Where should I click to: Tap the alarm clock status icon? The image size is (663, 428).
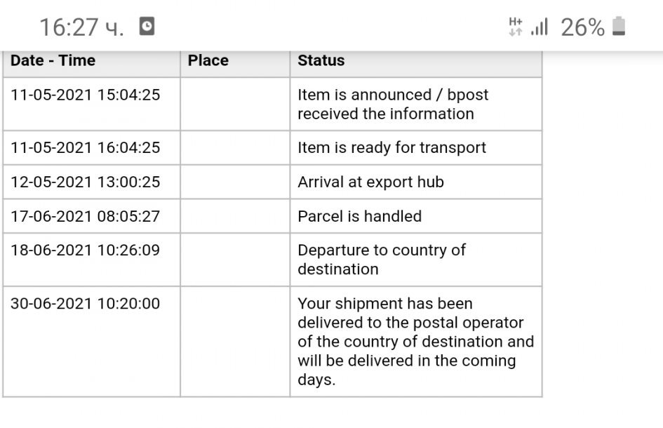[x=147, y=27]
